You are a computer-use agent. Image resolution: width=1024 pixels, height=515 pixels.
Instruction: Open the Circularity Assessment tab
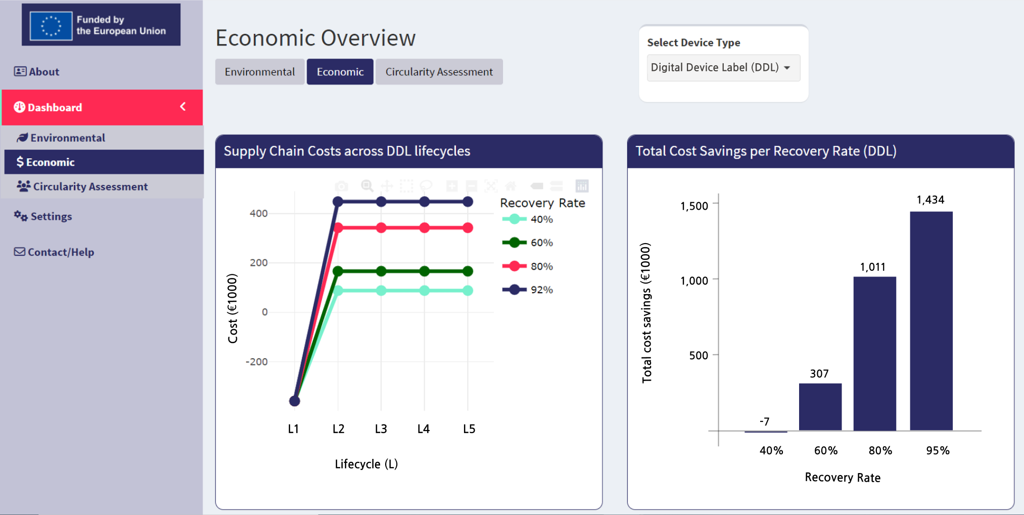pos(438,71)
